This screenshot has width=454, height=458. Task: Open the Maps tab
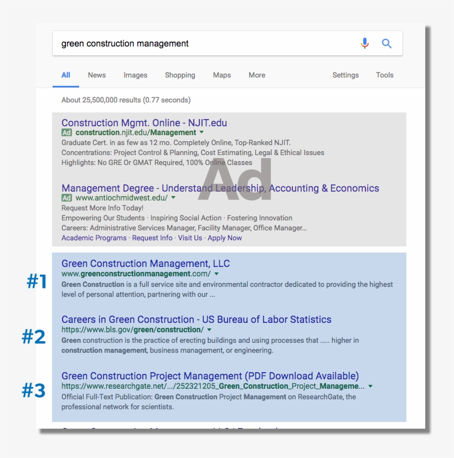tap(221, 75)
